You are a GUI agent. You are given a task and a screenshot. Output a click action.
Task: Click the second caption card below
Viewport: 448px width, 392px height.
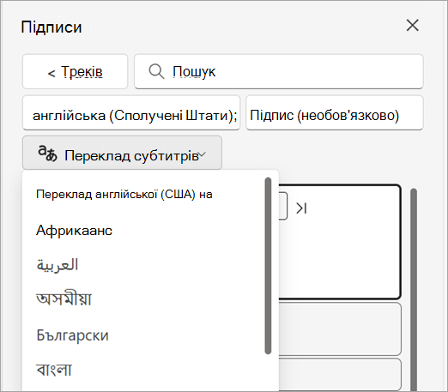coord(340,329)
